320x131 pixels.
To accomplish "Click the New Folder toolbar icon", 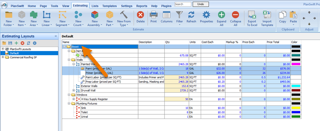I will (x=9, y=15).
